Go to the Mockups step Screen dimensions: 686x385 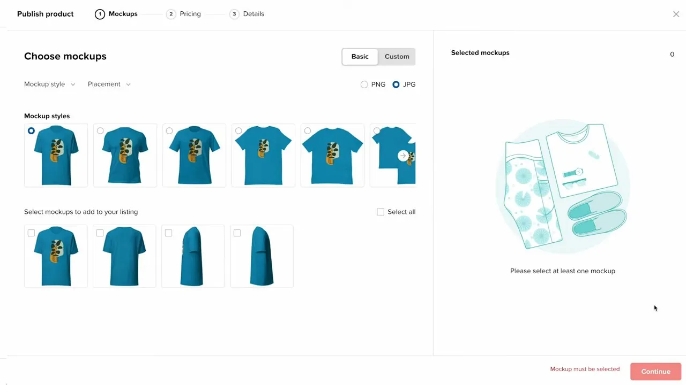click(x=116, y=14)
